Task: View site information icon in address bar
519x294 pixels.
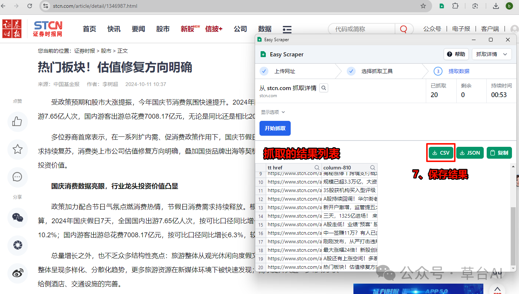Action: tap(46, 6)
